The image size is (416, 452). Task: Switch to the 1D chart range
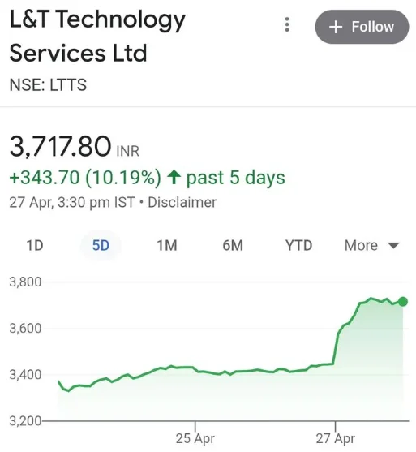click(35, 246)
